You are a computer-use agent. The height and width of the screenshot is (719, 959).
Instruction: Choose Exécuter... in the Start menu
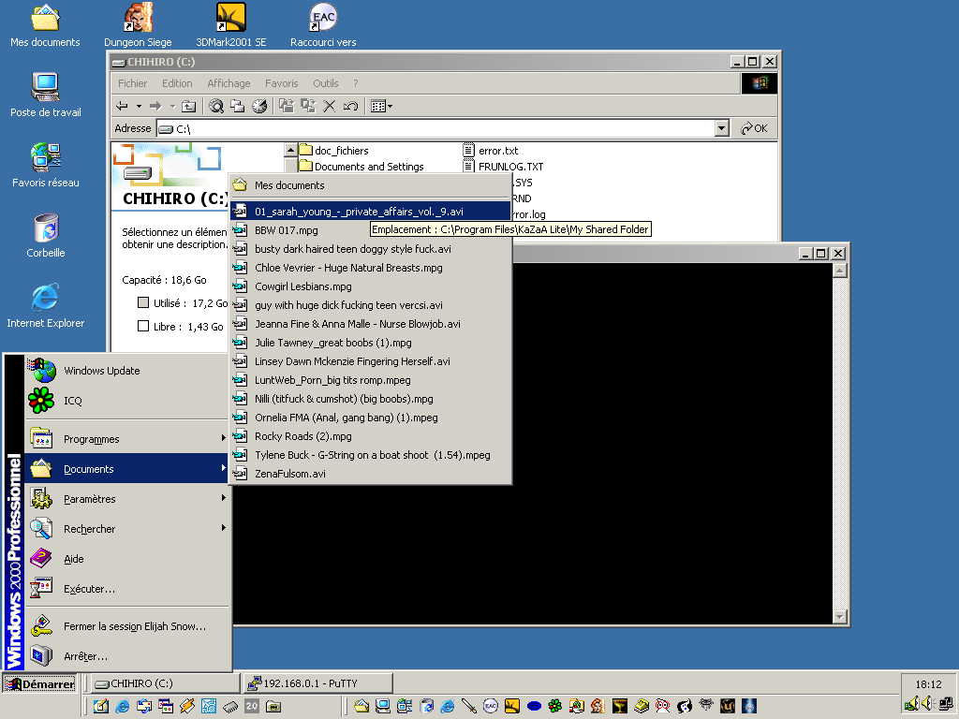[126, 589]
